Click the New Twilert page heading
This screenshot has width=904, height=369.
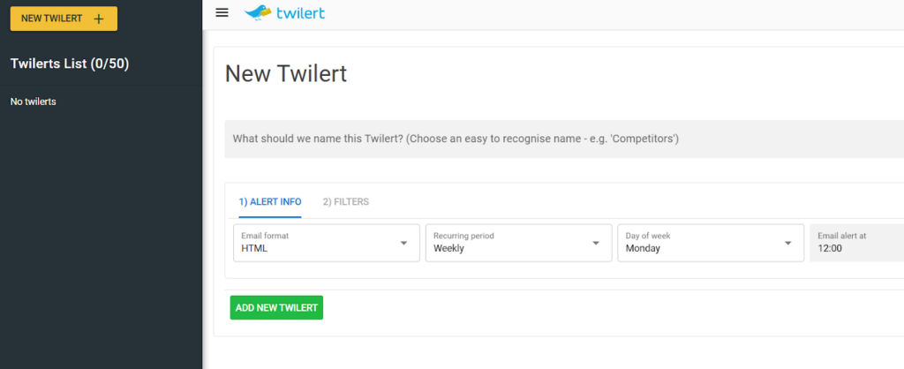coord(286,74)
